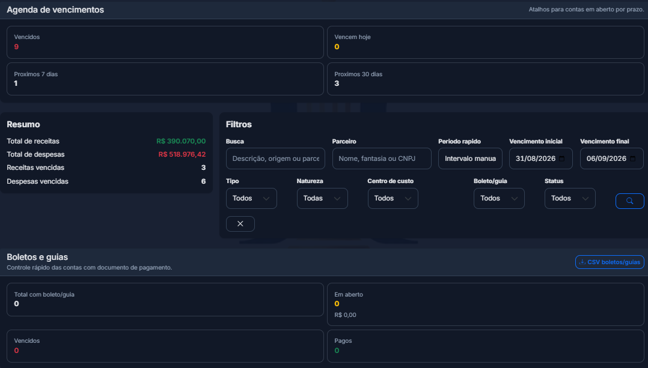Image resolution: width=648 pixels, height=368 pixels.
Task: Click the Vencimento final date 06/09/2026
Action: click(x=607, y=158)
